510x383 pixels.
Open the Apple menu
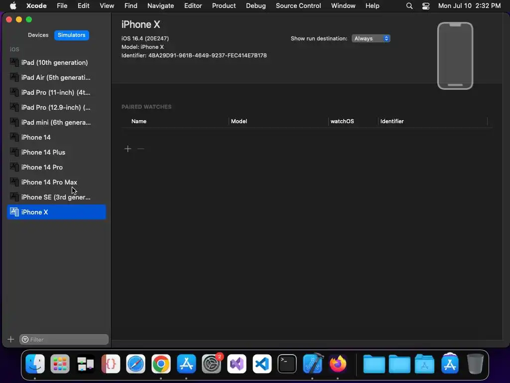point(13,6)
